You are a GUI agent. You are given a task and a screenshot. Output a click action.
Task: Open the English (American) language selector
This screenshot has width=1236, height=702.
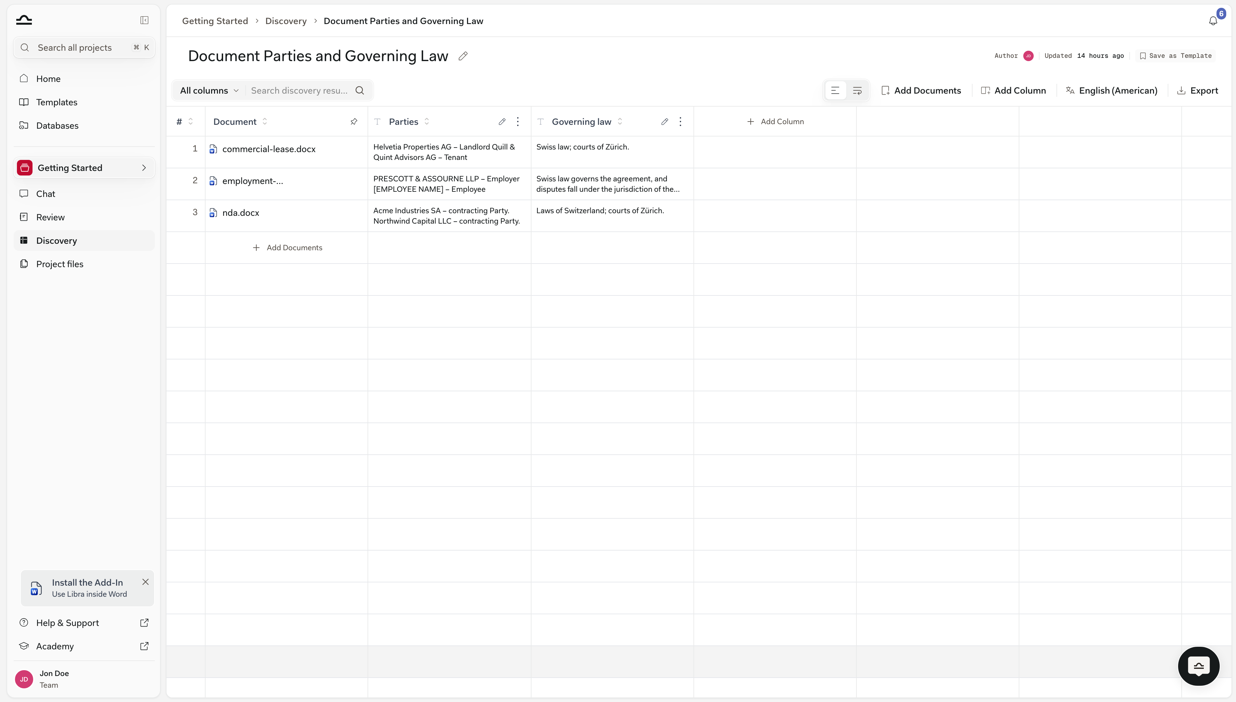point(1111,91)
